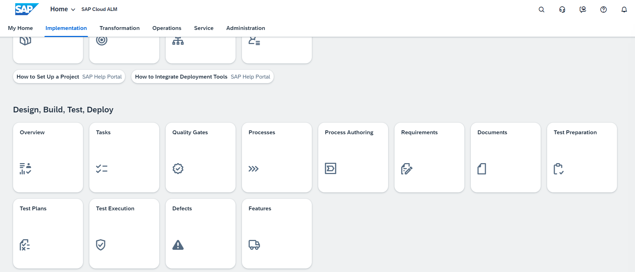This screenshot has height=272, width=635.
Task: Click the pencil icon on Requirements tile
Action: (x=407, y=169)
